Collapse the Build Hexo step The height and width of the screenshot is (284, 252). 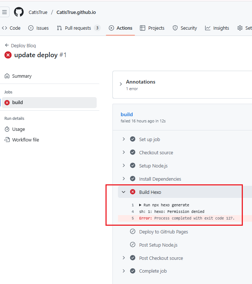(124, 192)
